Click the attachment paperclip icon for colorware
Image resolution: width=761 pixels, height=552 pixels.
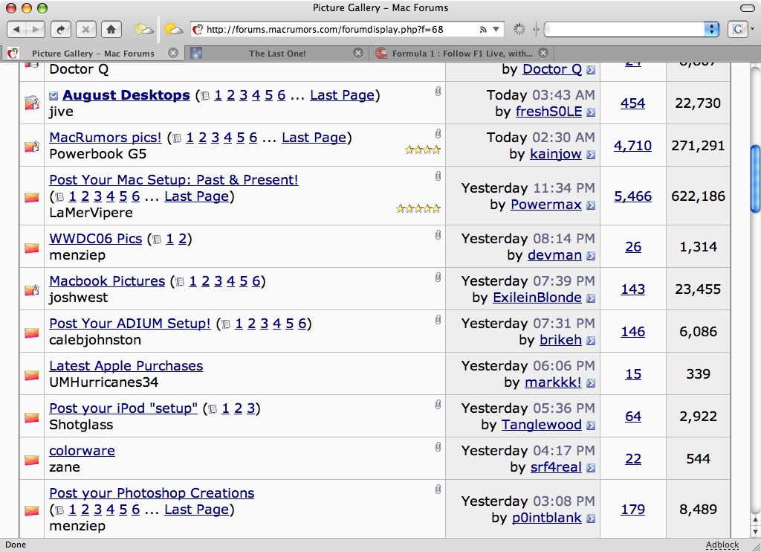coord(438,446)
